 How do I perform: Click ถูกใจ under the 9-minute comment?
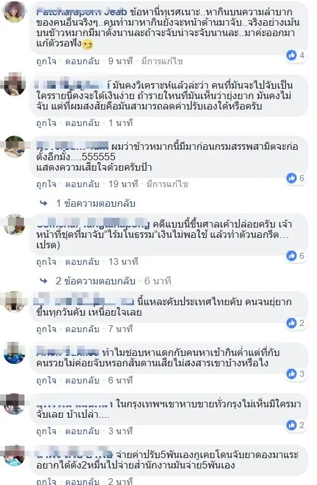[47, 61]
